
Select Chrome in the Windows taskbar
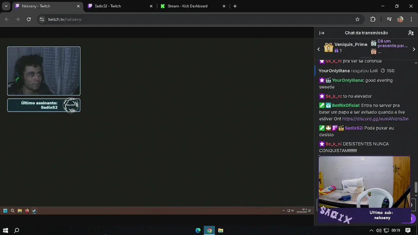(x=209, y=230)
